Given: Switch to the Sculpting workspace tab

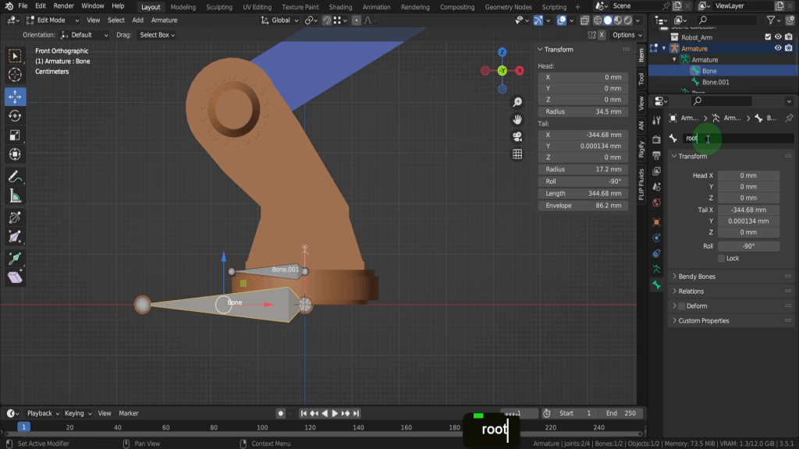Looking at the screenshot, I should pyautogui.click(x=218, y=7).
